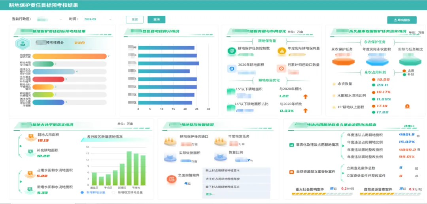
Task: Click the 已累计归还缺口数量 red icon
Action: tap(282, 69)
